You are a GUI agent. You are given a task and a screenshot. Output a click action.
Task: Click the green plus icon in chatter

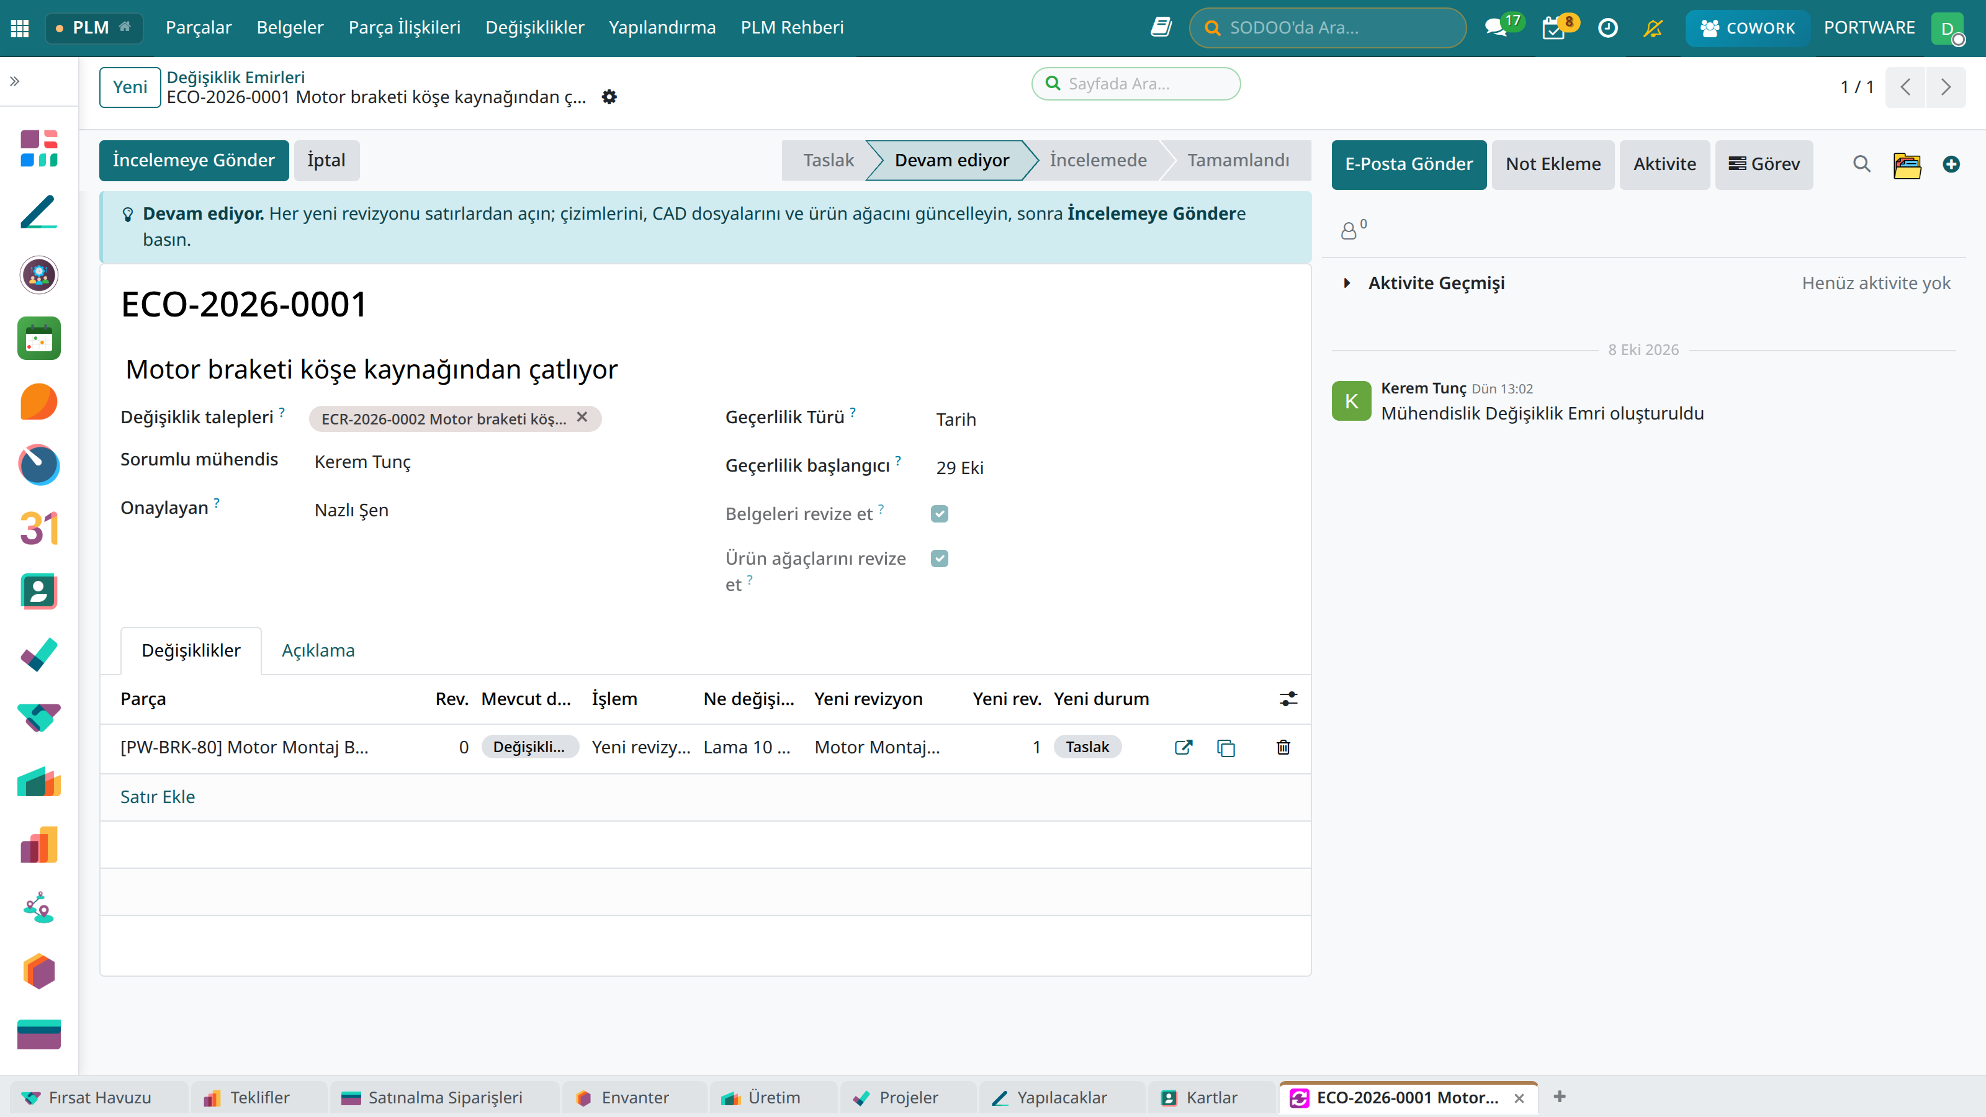tap(1951, 164)
